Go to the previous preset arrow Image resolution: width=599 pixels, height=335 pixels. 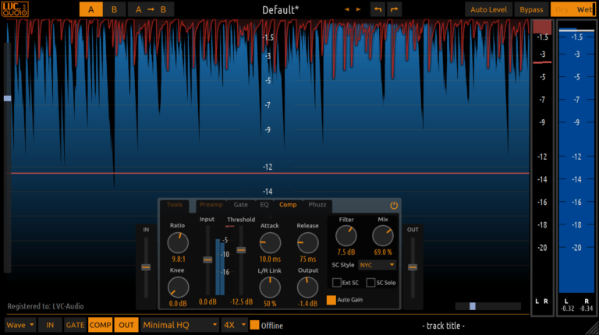(347, 9)
